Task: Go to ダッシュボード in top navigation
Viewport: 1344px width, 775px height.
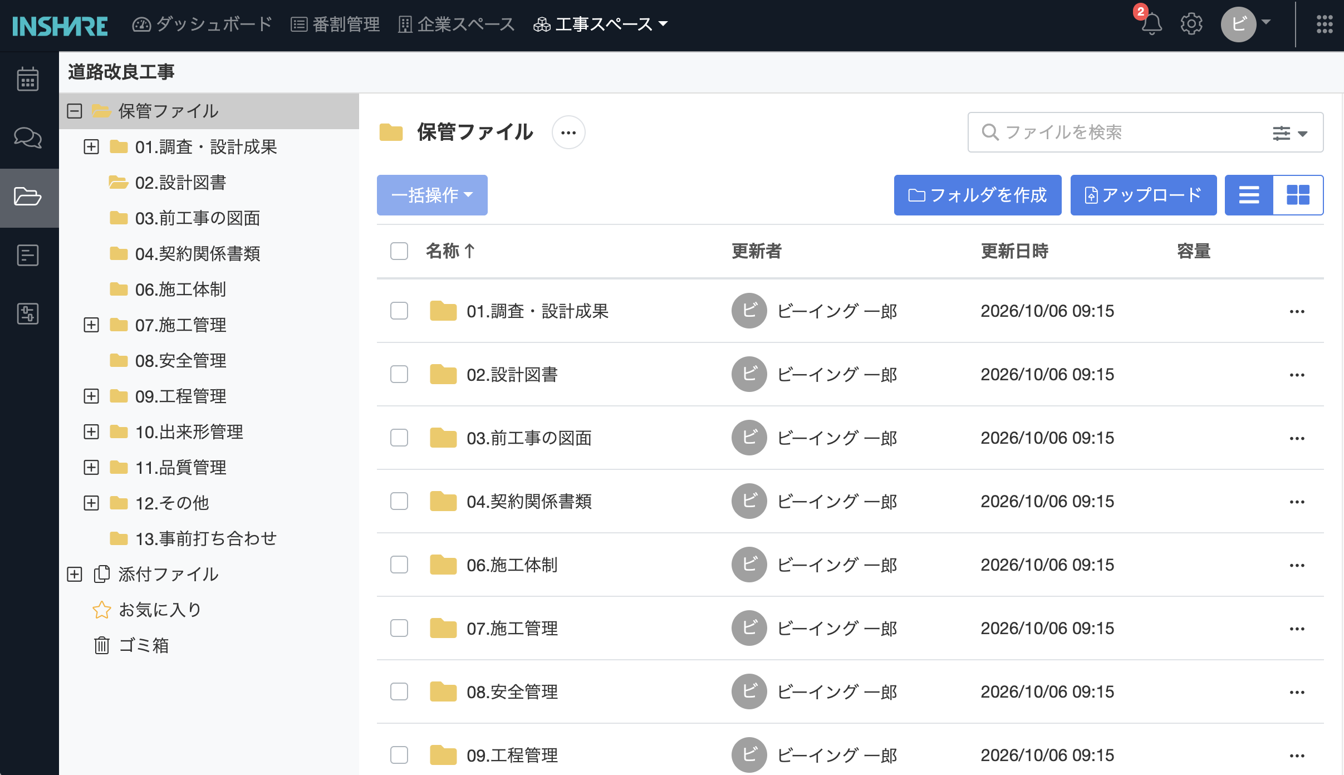Action: (x=202, y=24)
